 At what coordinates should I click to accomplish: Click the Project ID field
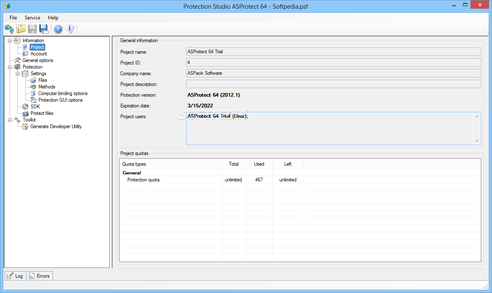[x=334, y=62]
